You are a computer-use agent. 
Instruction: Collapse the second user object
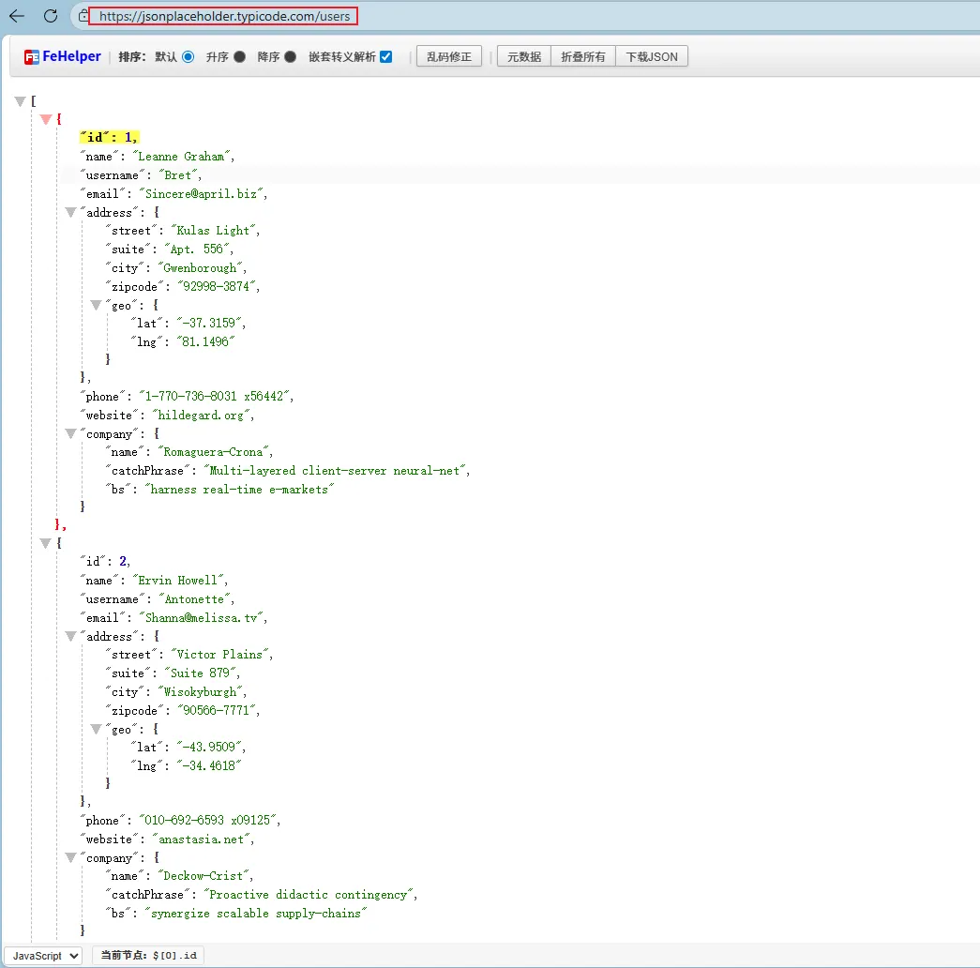[46, 543]
